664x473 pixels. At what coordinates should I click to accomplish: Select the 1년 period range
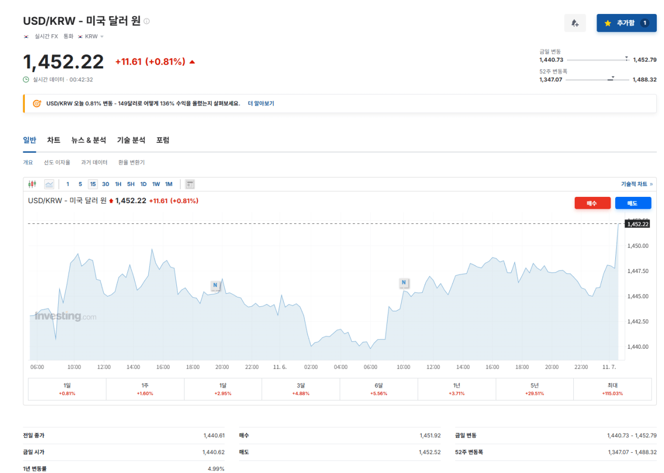point(457,389)
